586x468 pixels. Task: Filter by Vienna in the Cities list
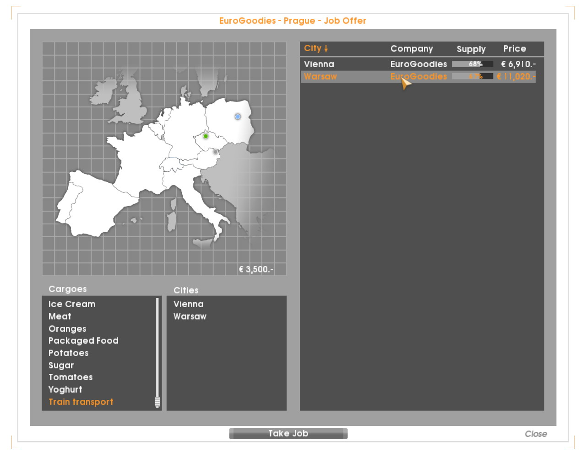(189, 304)
